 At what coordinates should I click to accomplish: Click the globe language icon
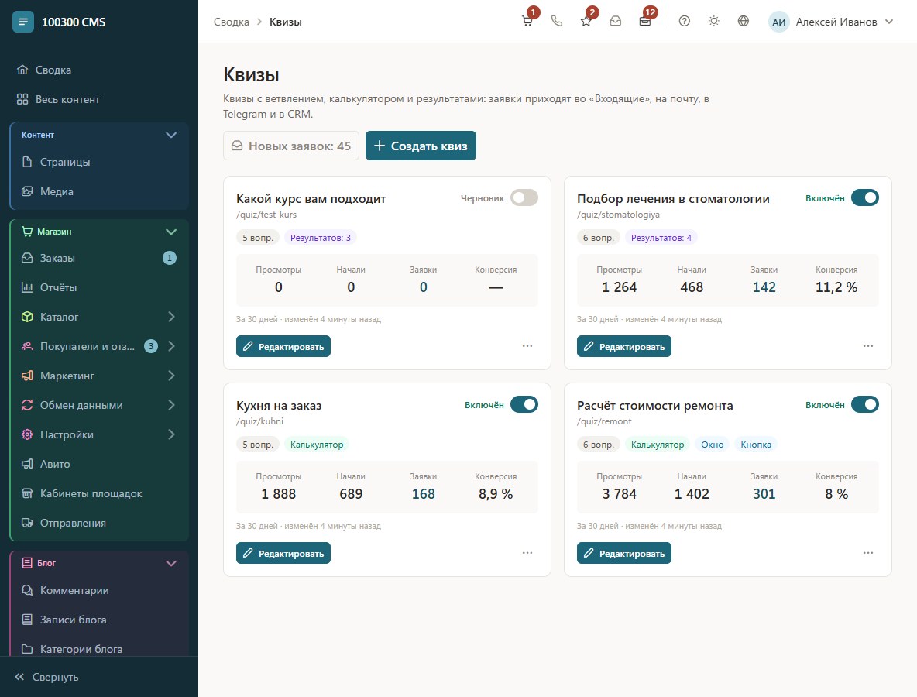click(x=744, y=22)
